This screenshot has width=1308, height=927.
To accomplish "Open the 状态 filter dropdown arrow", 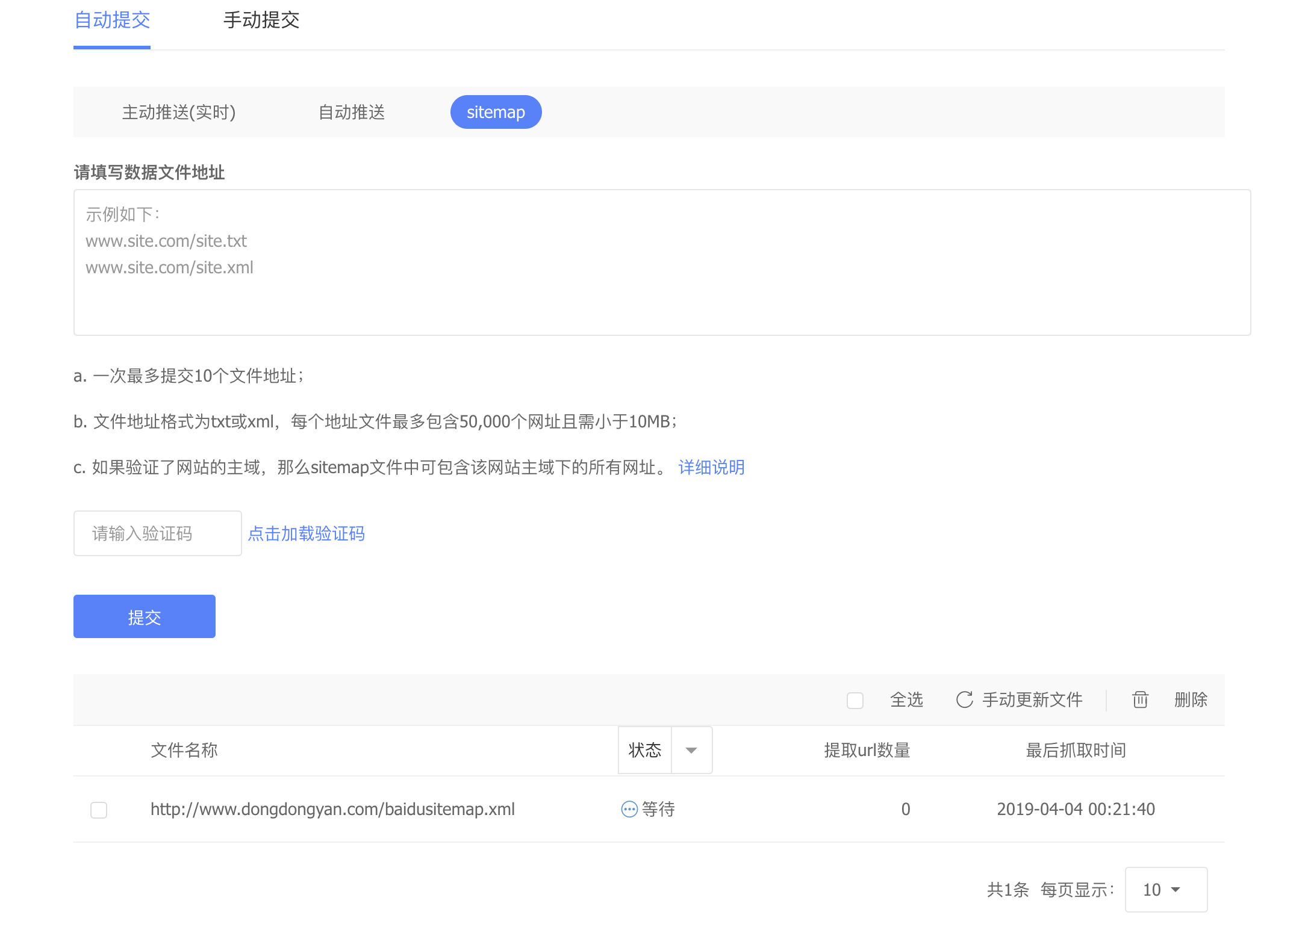I will pos(691,750).
